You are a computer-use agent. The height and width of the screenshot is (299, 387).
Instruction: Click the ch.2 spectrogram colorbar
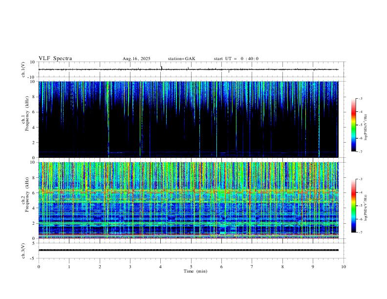(353, 206)
